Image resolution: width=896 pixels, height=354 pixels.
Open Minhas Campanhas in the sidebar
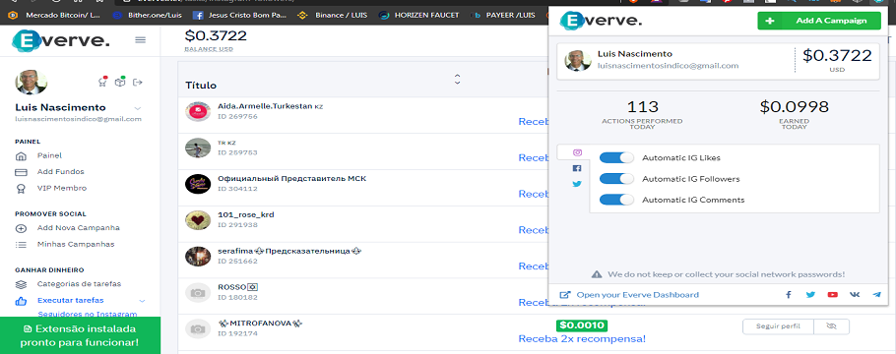(x=76, y=244)
